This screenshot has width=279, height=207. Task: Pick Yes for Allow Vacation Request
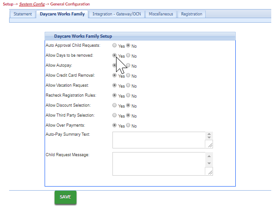(x=114, y=85)
